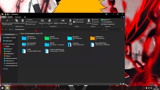The image size is (160, 90).
Task: Select Вырезать cut command
Action: pos(29,20)
